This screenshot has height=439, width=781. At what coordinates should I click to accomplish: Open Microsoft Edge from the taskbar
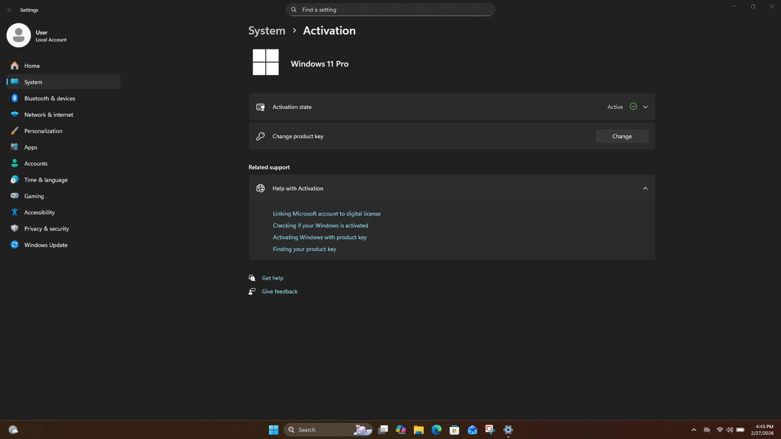click(437, 430)
